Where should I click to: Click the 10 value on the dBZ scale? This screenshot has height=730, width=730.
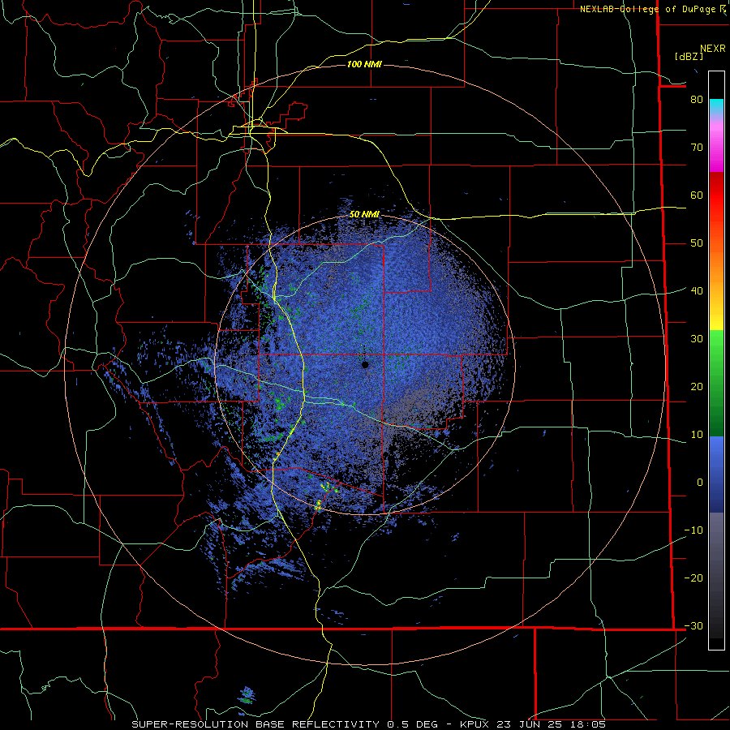click(x=697, y=435)
